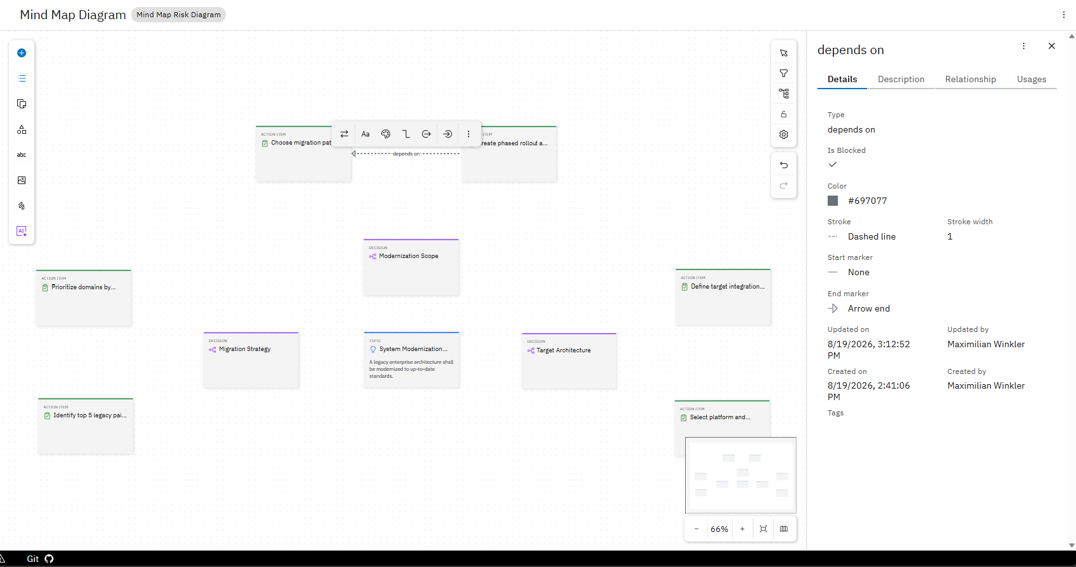
Task: Open the depends on panel options menu
Action: click(x=1024, y=46)
